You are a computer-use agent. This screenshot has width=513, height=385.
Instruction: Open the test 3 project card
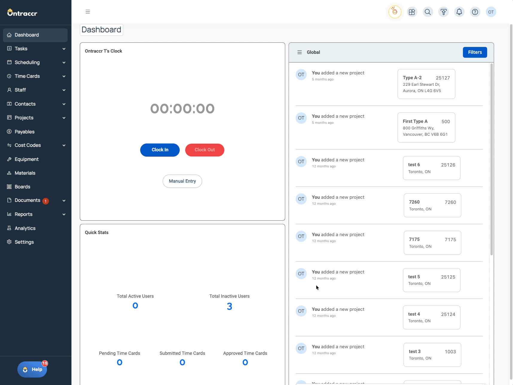(432, 355)
